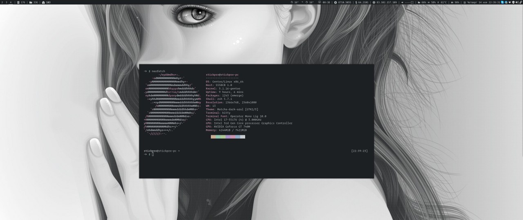Click the terminal prompt cursor
This screenshot has height=220, width=523.
tap(153, 154)
